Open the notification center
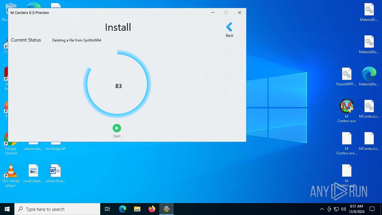The image size is (382, 215). [372, 209]
